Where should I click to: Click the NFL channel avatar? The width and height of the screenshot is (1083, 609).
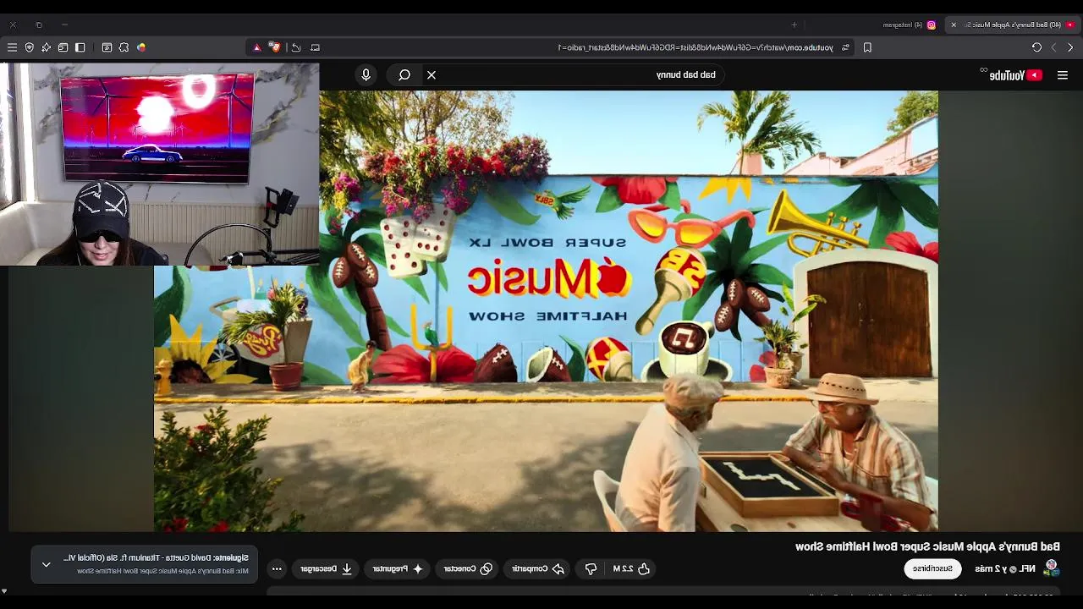click(x=1051, y=568)
